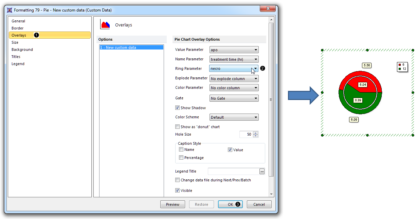The width and height of the screenshot is (417, 219).
Task: Expand the Ring Parameter dropdown
Action: point(255,68)
